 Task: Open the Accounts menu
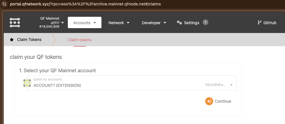point(84,23)
